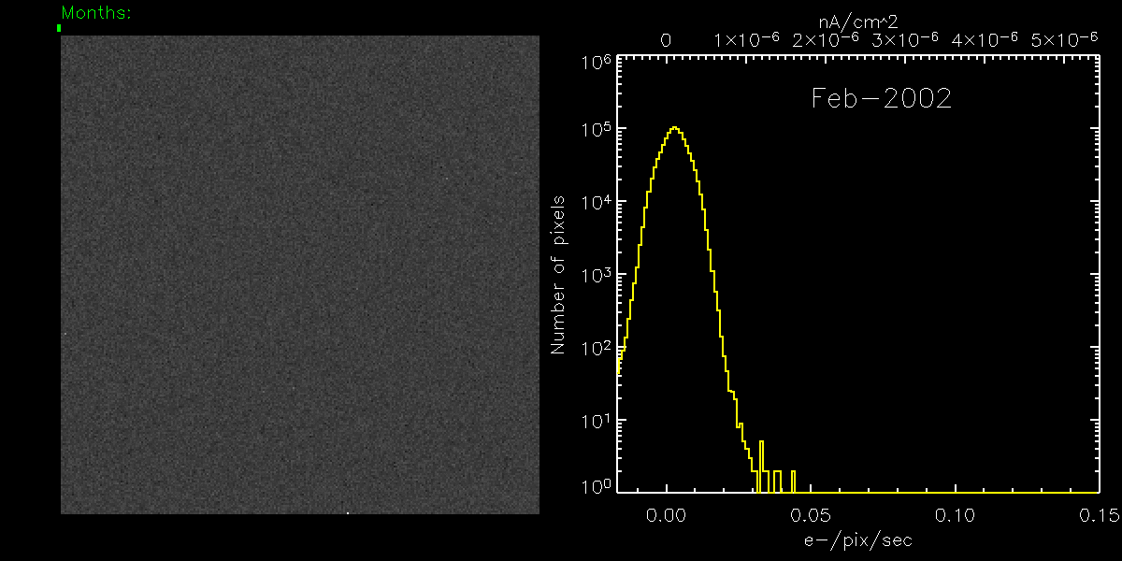This screenshot has height=561, width=1122.
Task: Click the 10³ label on the y-axis
Action: click(597, 275)
